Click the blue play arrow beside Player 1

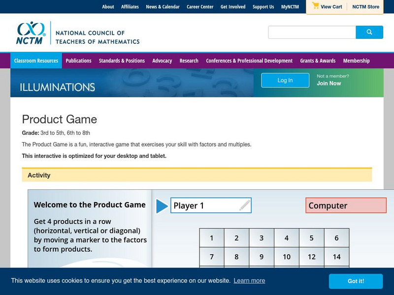[x=162, y=206]
